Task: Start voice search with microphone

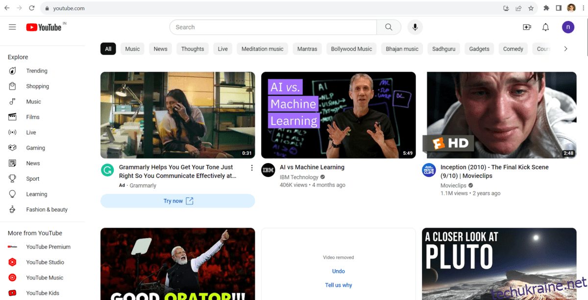Action: (x=415, y=27)
